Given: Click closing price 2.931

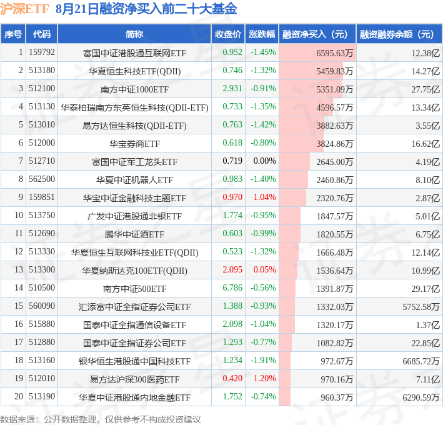Looking at the screenshot, I should point(232,89).
